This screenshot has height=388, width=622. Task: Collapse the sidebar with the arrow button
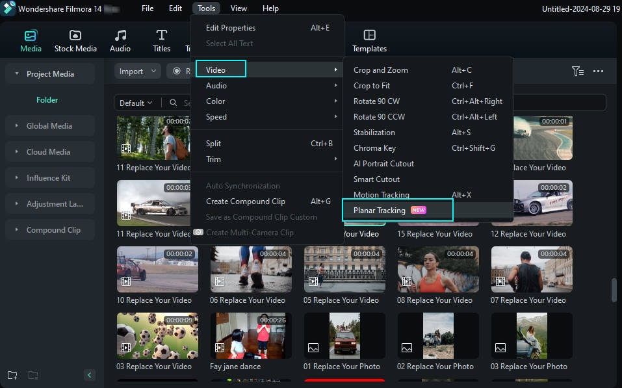90,375
